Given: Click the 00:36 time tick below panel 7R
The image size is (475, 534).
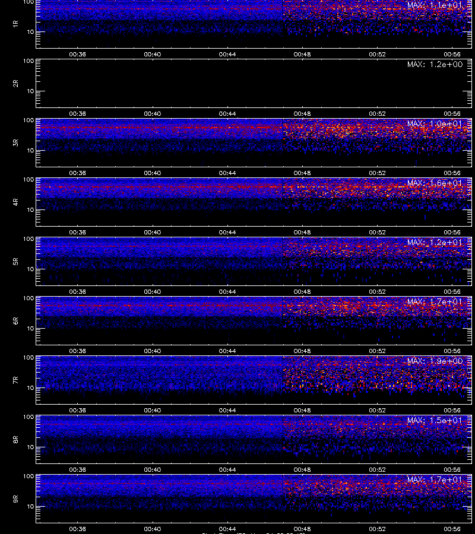Looking at the screenshot, I should point(77,410).
